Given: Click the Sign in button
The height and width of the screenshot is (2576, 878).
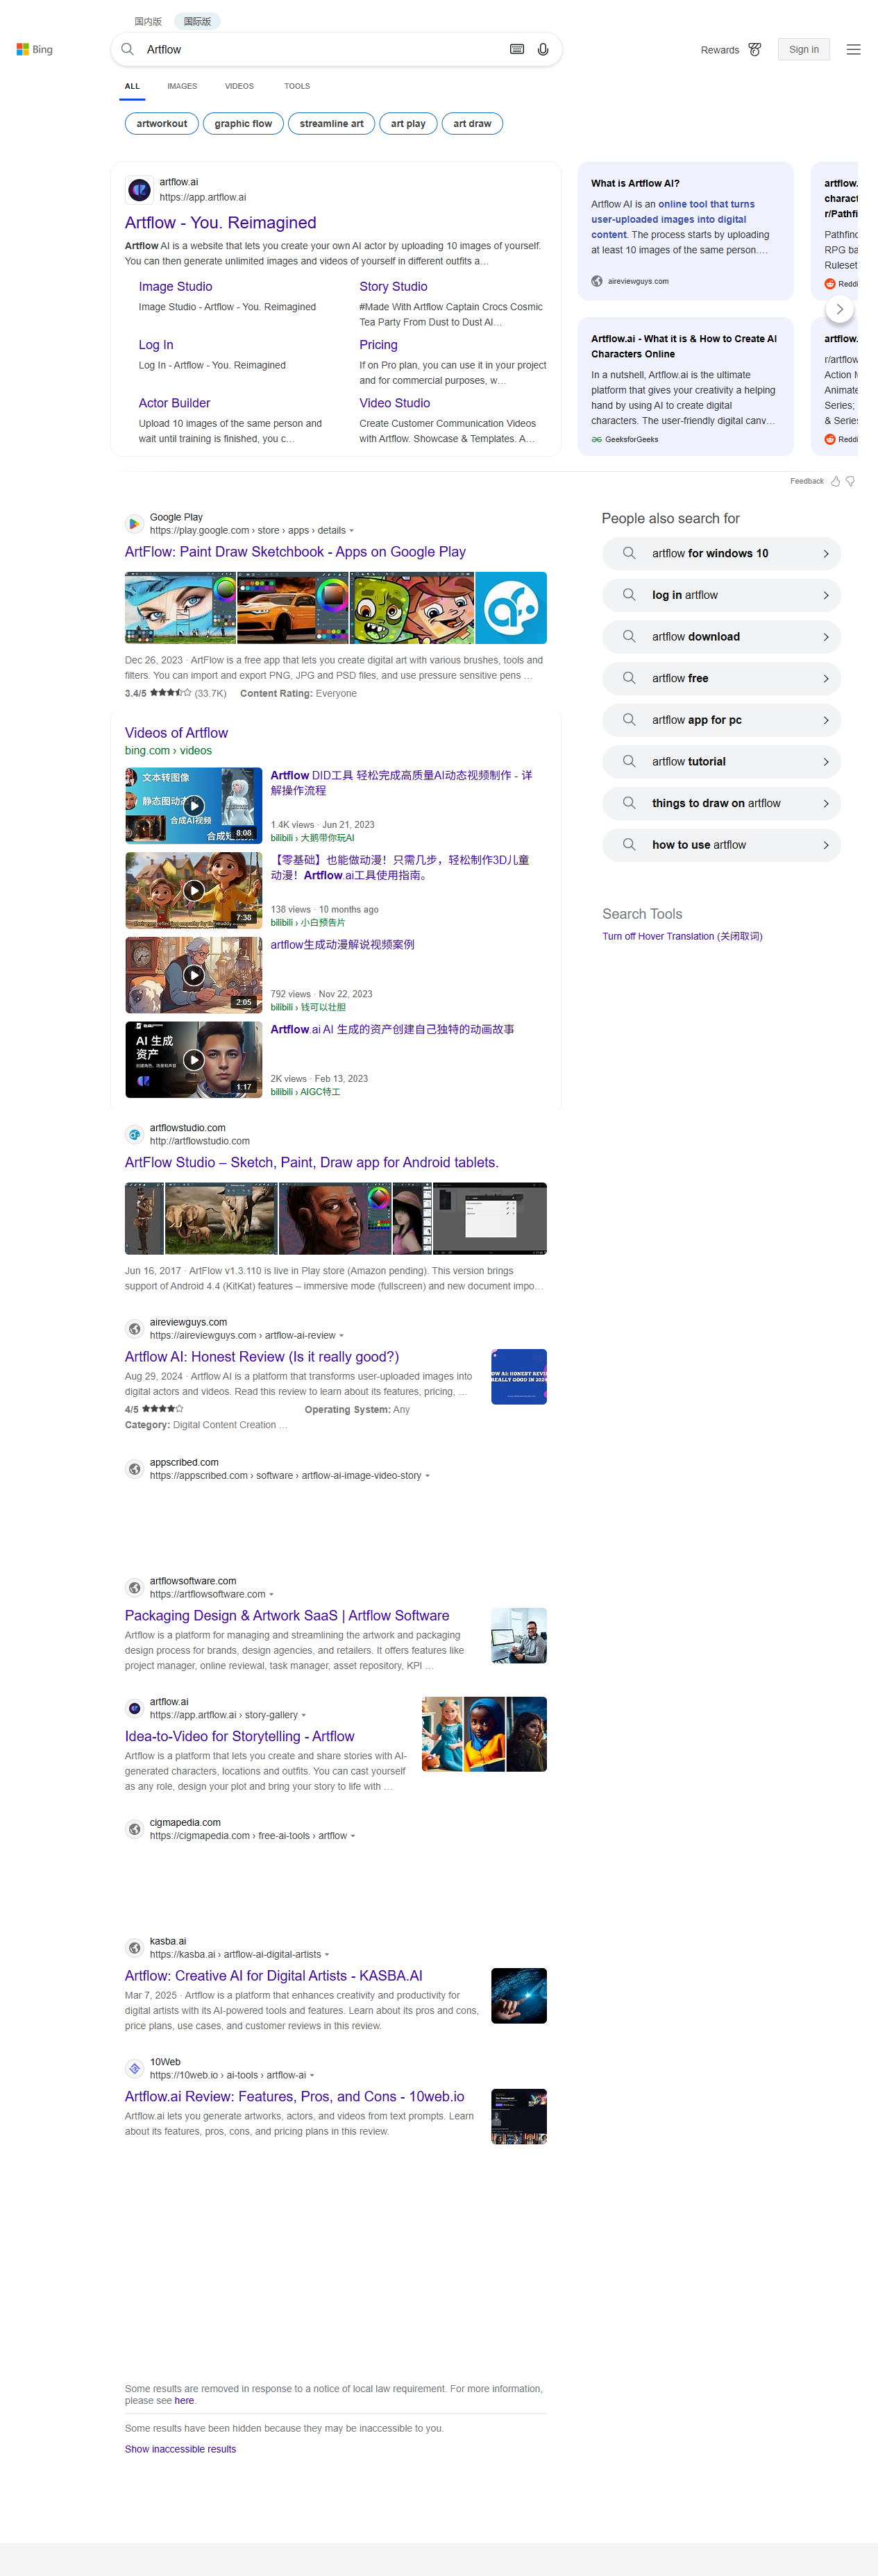Looking at the screenshot, I should [803, 49].
